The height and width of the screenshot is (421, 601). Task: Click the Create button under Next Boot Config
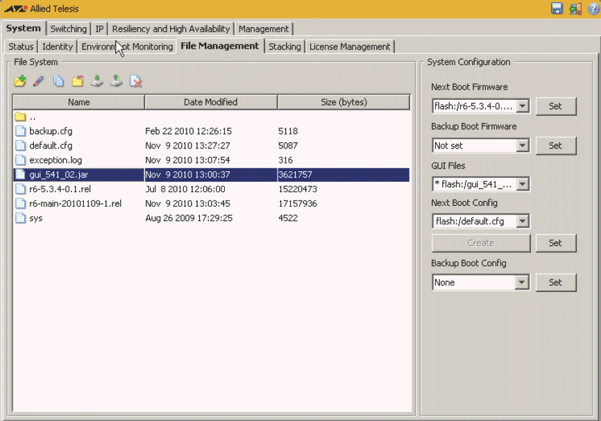pyautogui.click(x=481, y=243)
